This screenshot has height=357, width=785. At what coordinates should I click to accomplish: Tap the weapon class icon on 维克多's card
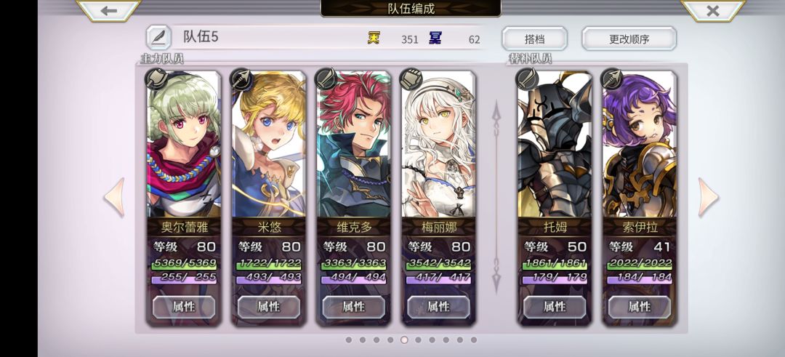click(x=326, y=79)
